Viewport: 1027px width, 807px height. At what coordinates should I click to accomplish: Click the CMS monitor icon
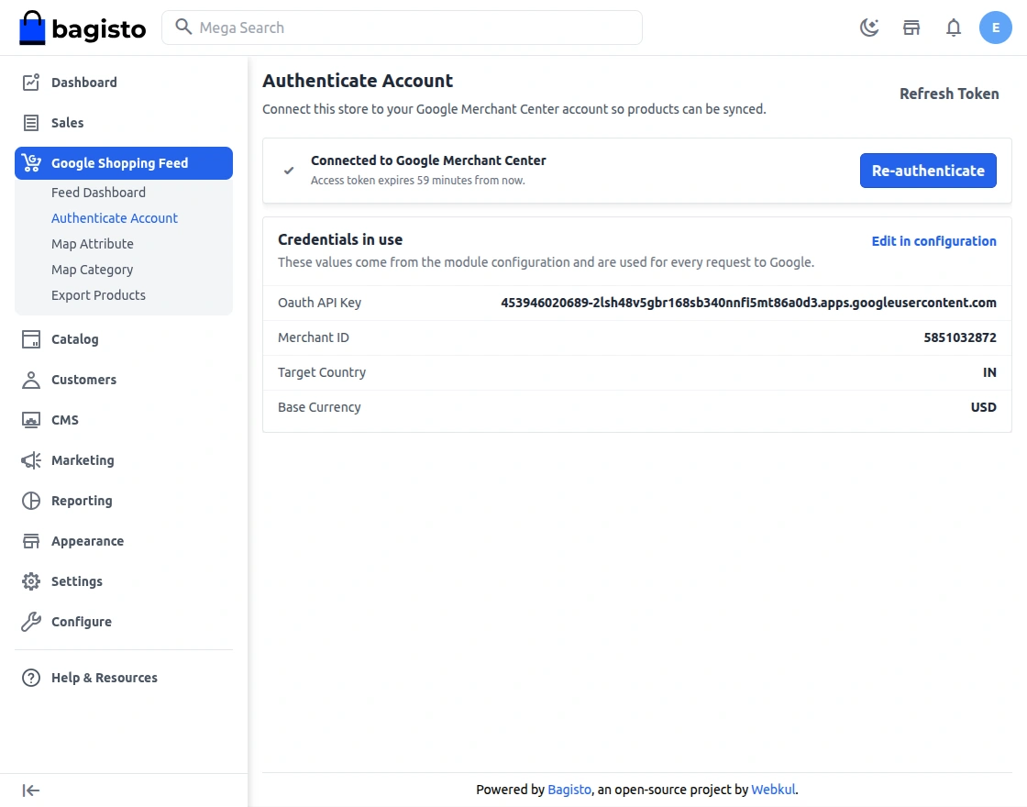[31, 420]
